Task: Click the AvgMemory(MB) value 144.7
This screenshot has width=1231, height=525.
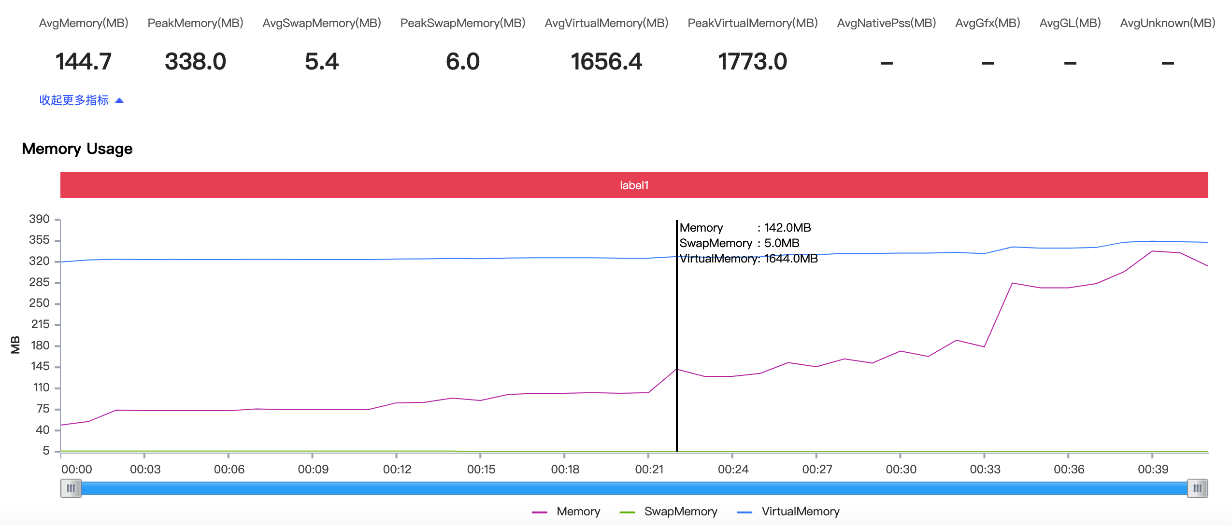Action: 84,62
